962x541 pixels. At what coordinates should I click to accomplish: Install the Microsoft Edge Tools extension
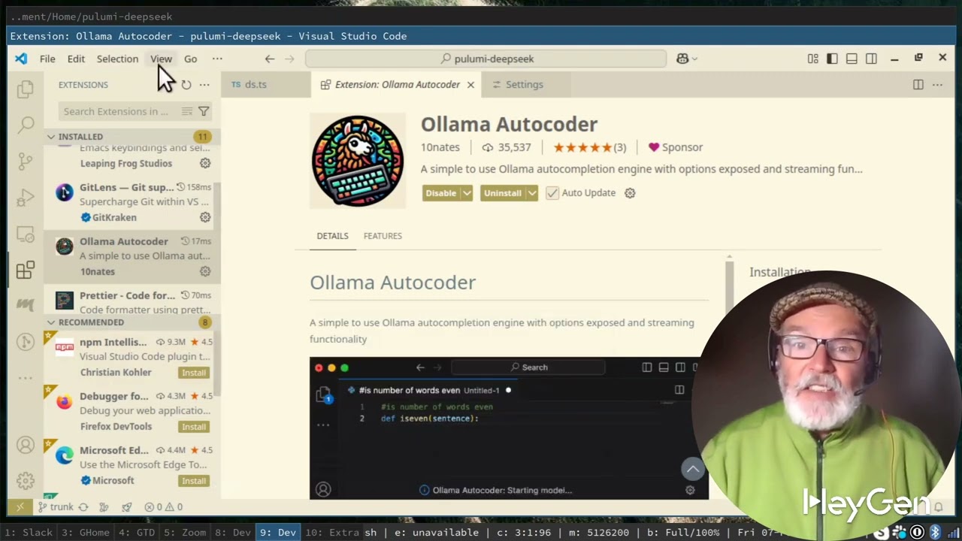pos(194,481)
